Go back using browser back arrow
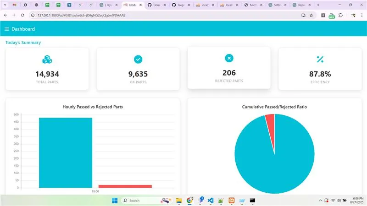 point(6,15)
